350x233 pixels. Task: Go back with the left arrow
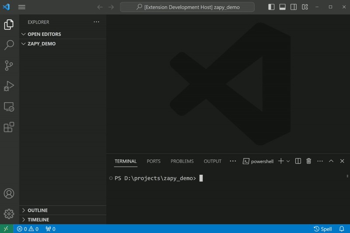point(100,7)
